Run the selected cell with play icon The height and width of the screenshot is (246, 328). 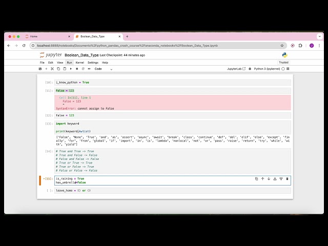click(71, 69)
